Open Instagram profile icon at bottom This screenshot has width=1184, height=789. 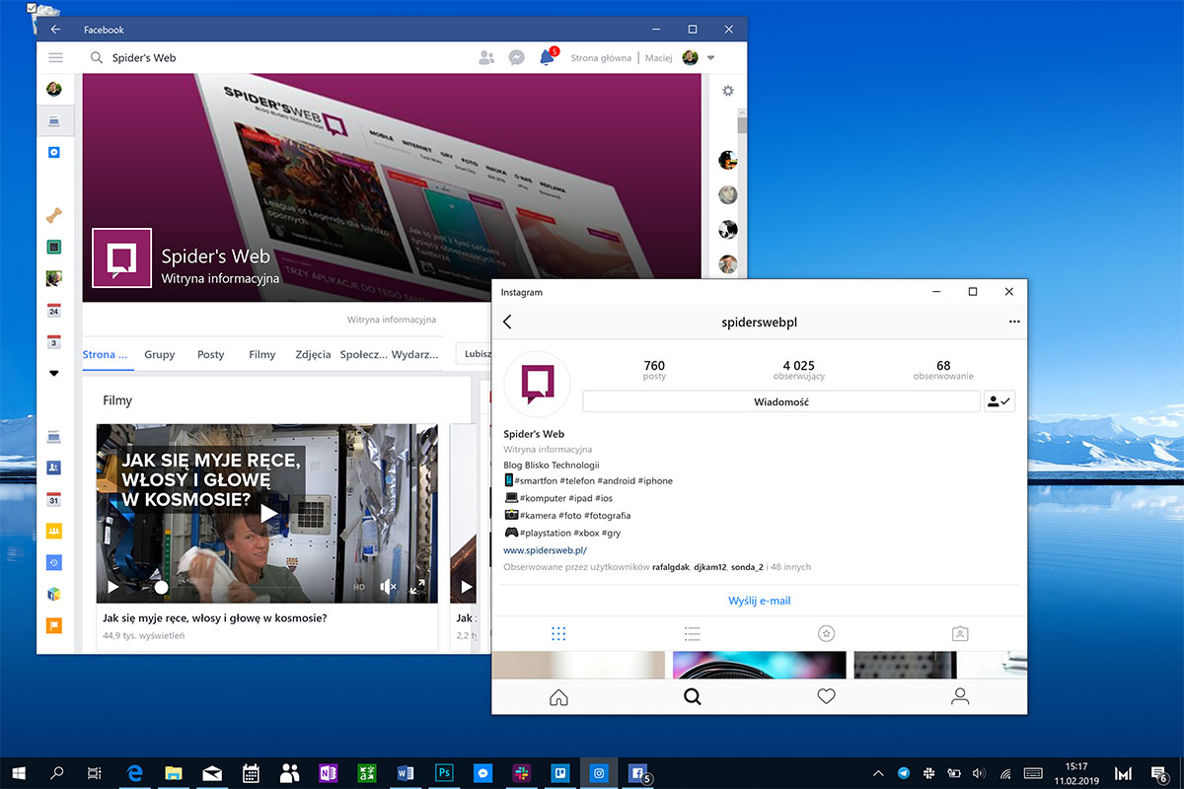[960, 696]
